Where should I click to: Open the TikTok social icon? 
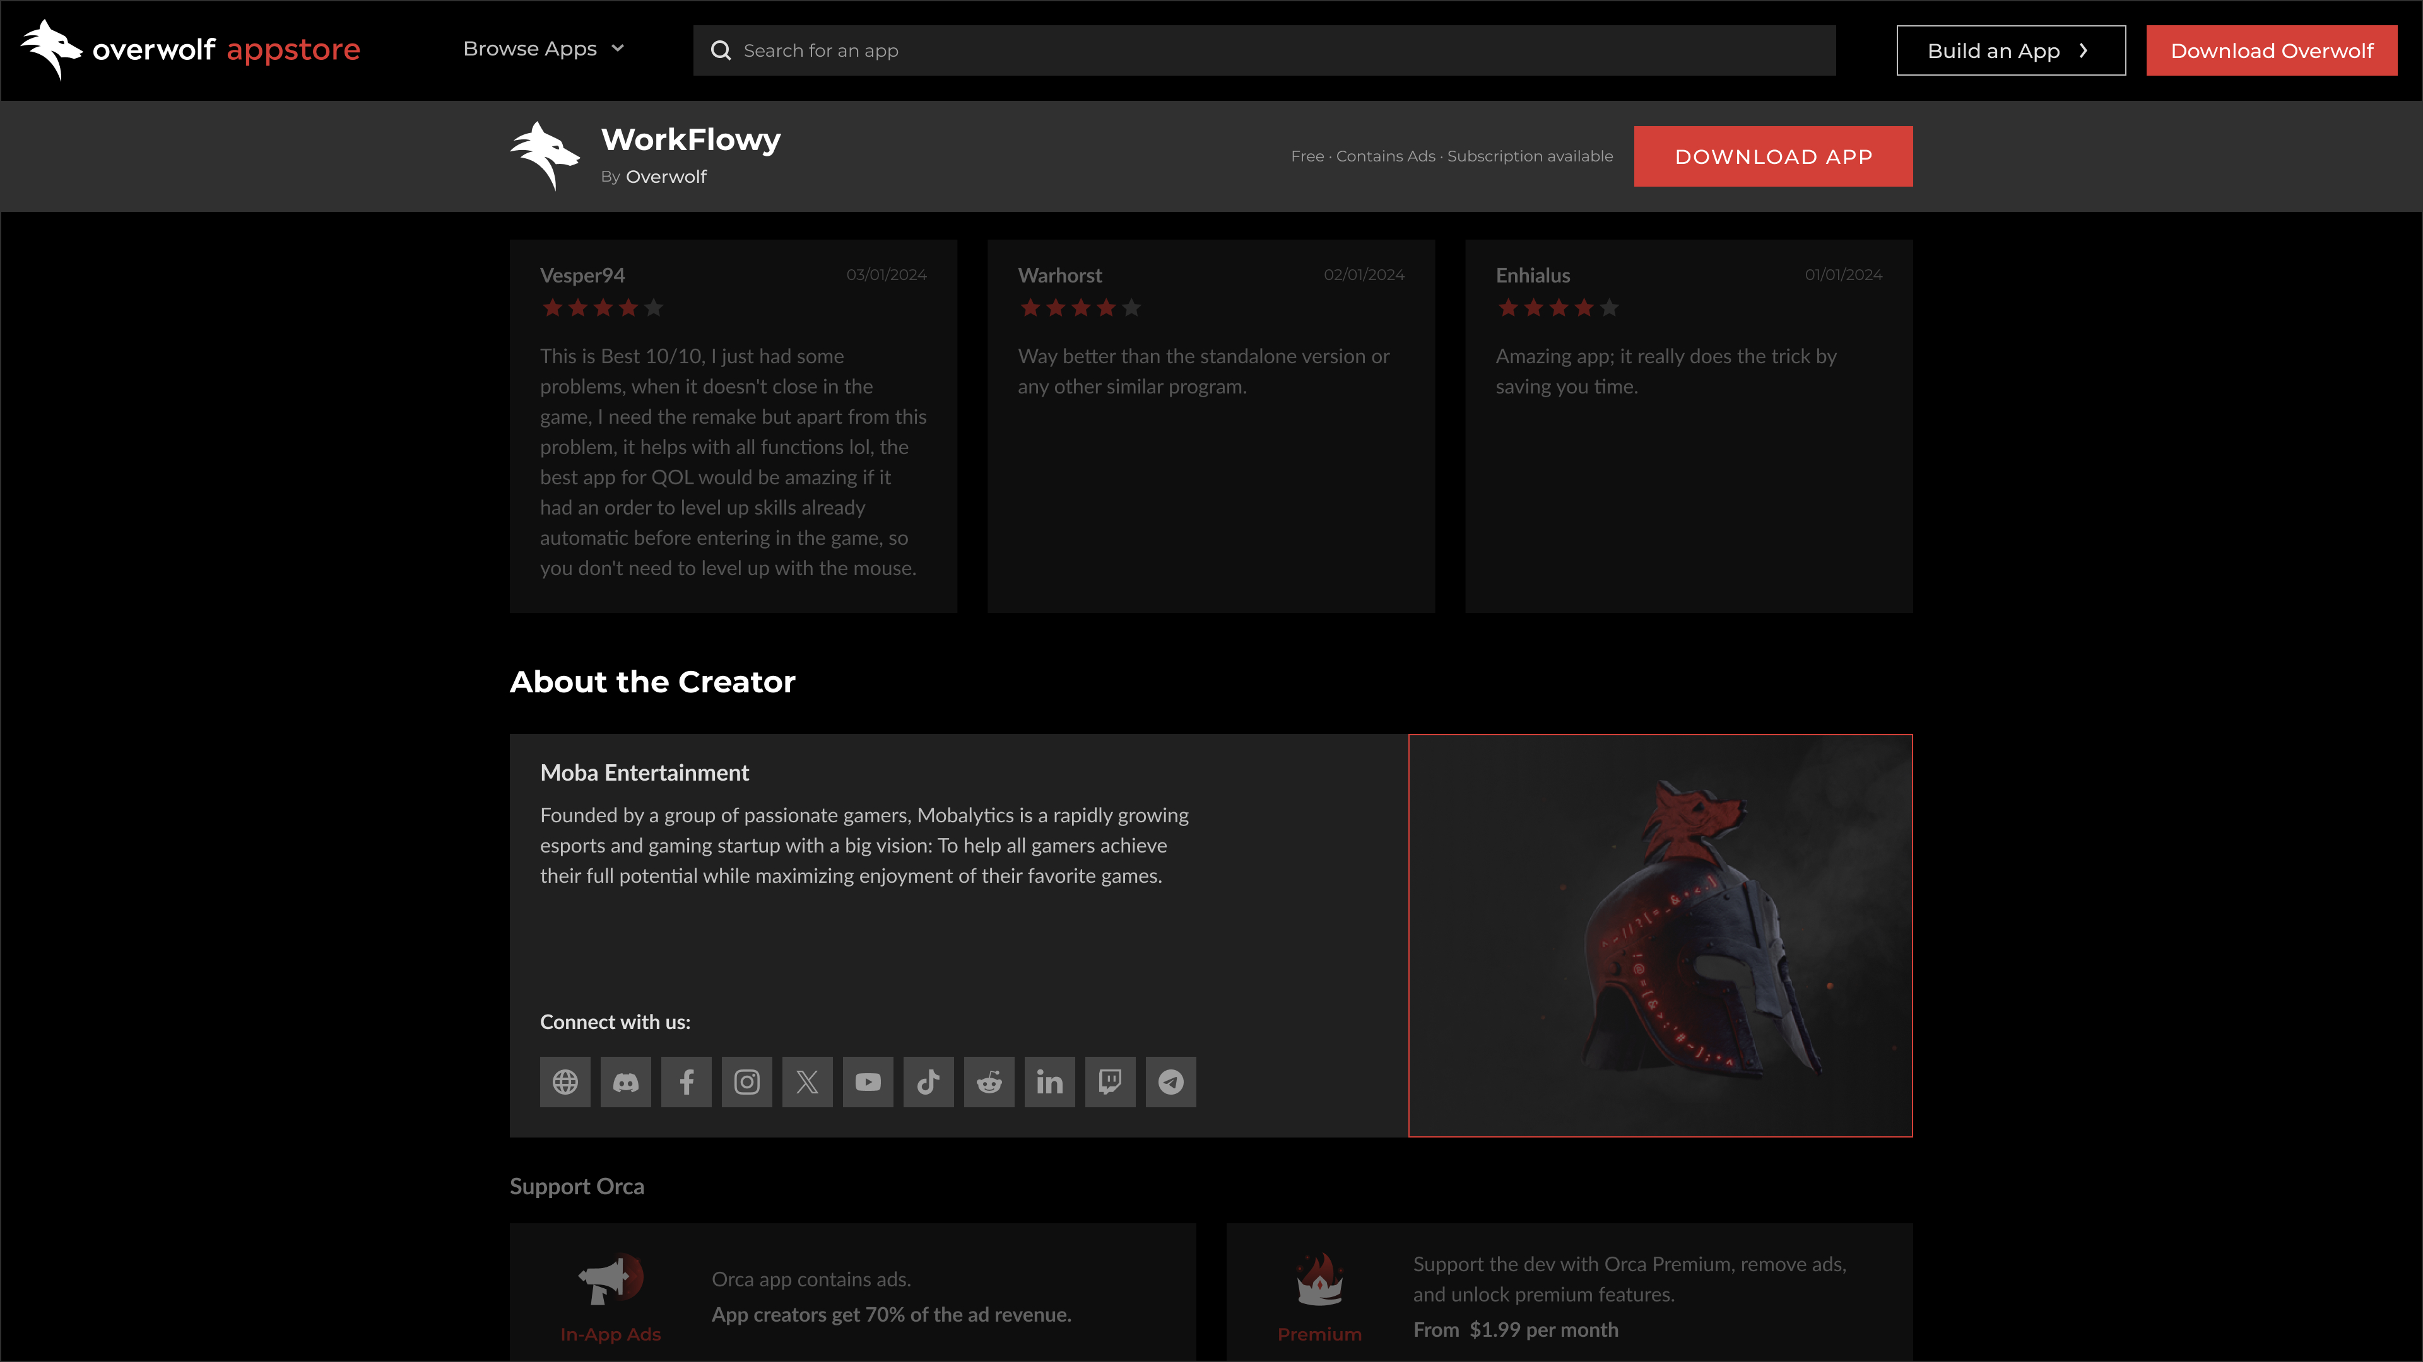[928, 1082]
